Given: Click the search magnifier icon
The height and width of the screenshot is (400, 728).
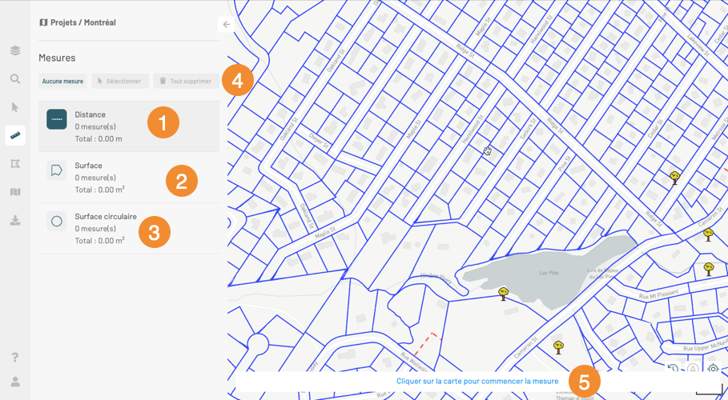Looking at the screenshot, I should coord(15,79).
